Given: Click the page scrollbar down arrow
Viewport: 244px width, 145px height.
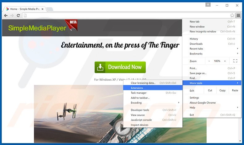Looking at the screenshot, I should pos(240,141).
